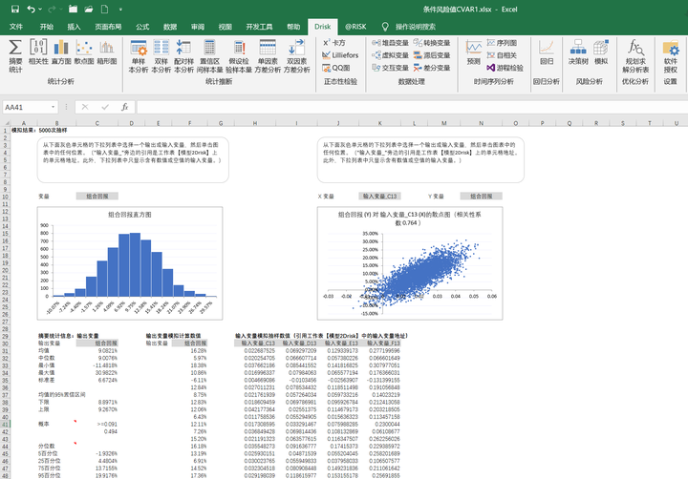Run the Lilliefors normality test
The image size is (688, 479).
click(x=340, y=55)
